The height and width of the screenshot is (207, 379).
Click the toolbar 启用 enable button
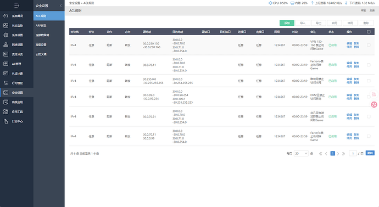335,23
